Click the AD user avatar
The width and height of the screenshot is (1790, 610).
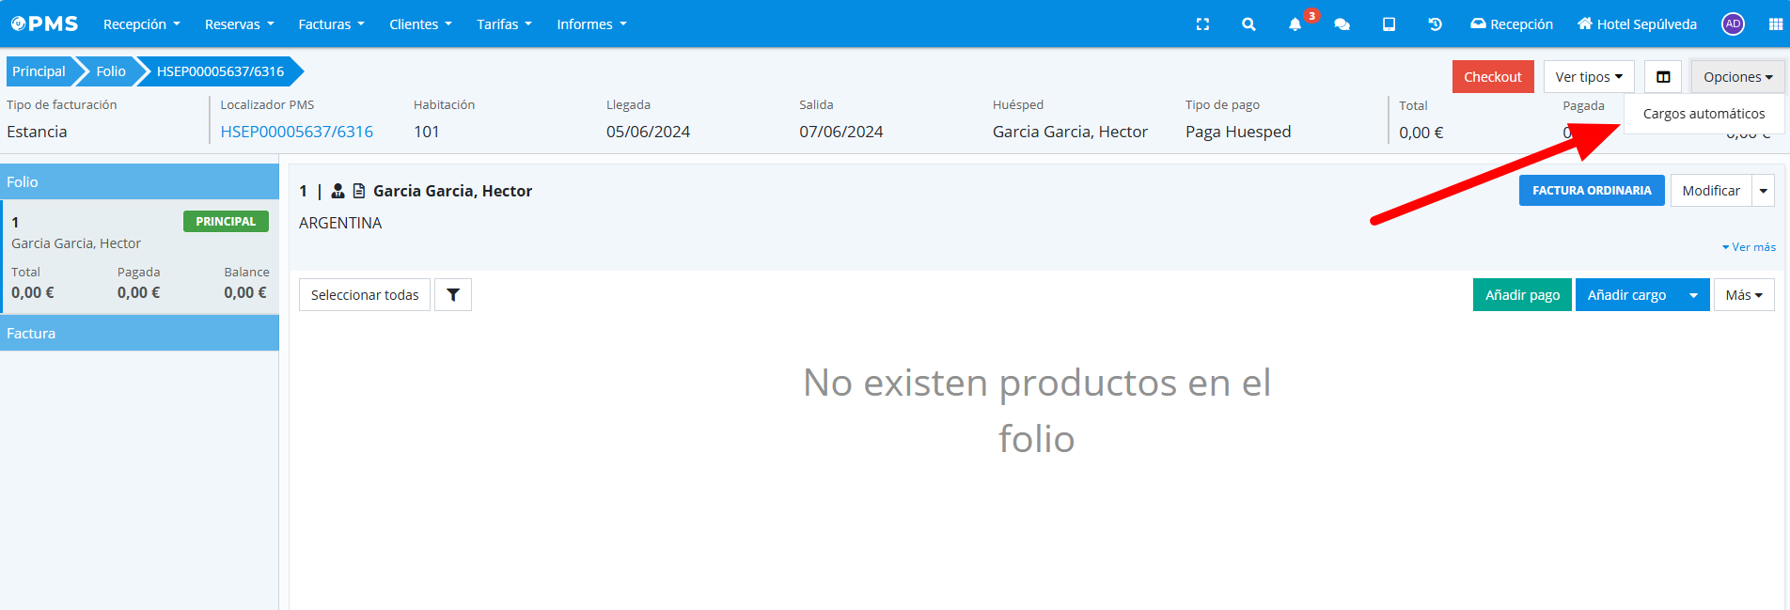coord(1733,24)
